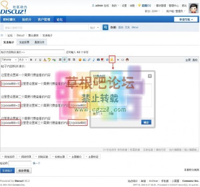The image size is (200, 187).
Task: Refresh the verification code
Action: click(x=36, y=163)
